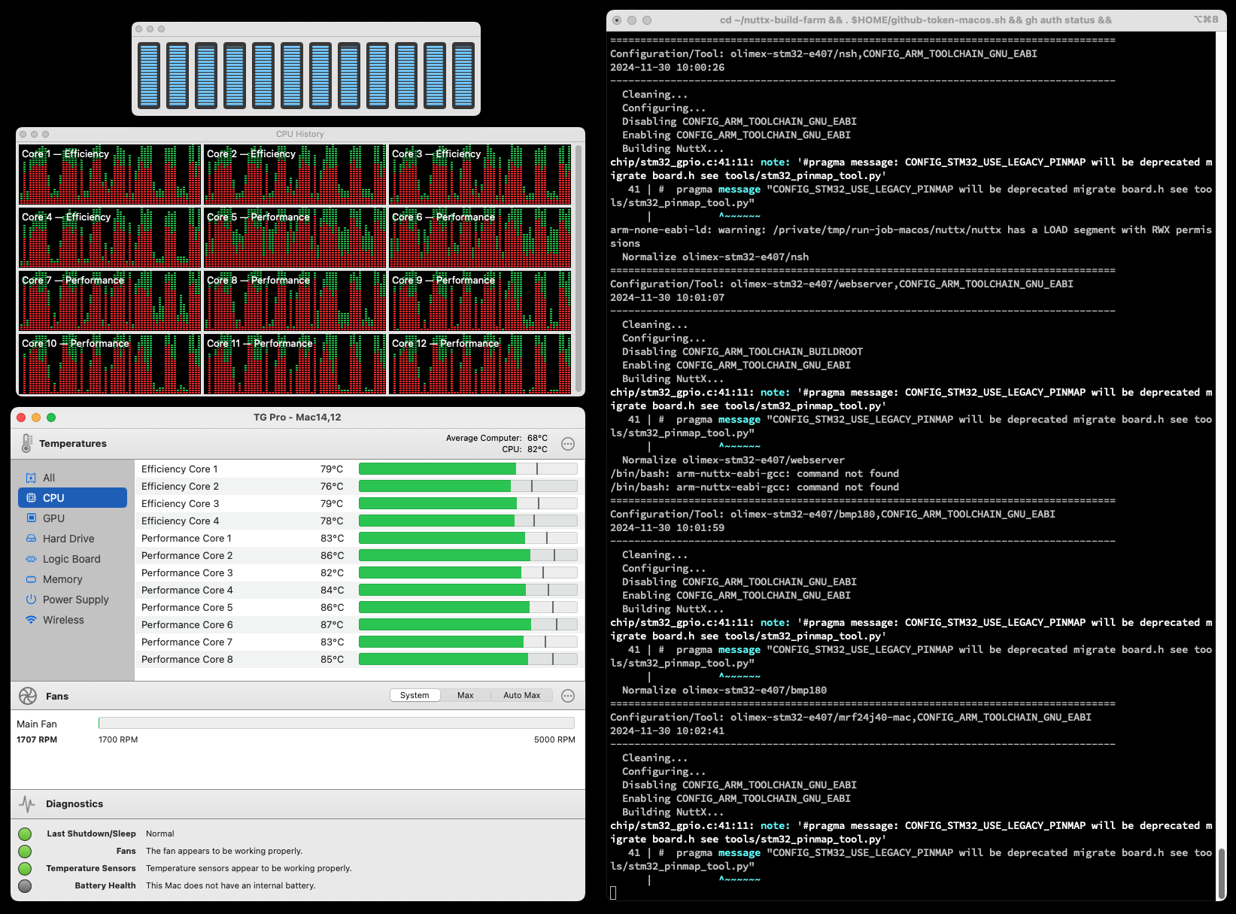1236x914 pixels.
Task: Select the All category icon in TG Pro sidebar
Action: [x=31, y=478]
